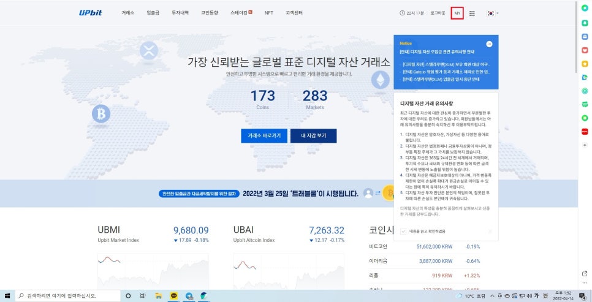Click the blue briefcase icon in browser sidebar
Screen dimensions: 592x302
pos(585,37)
